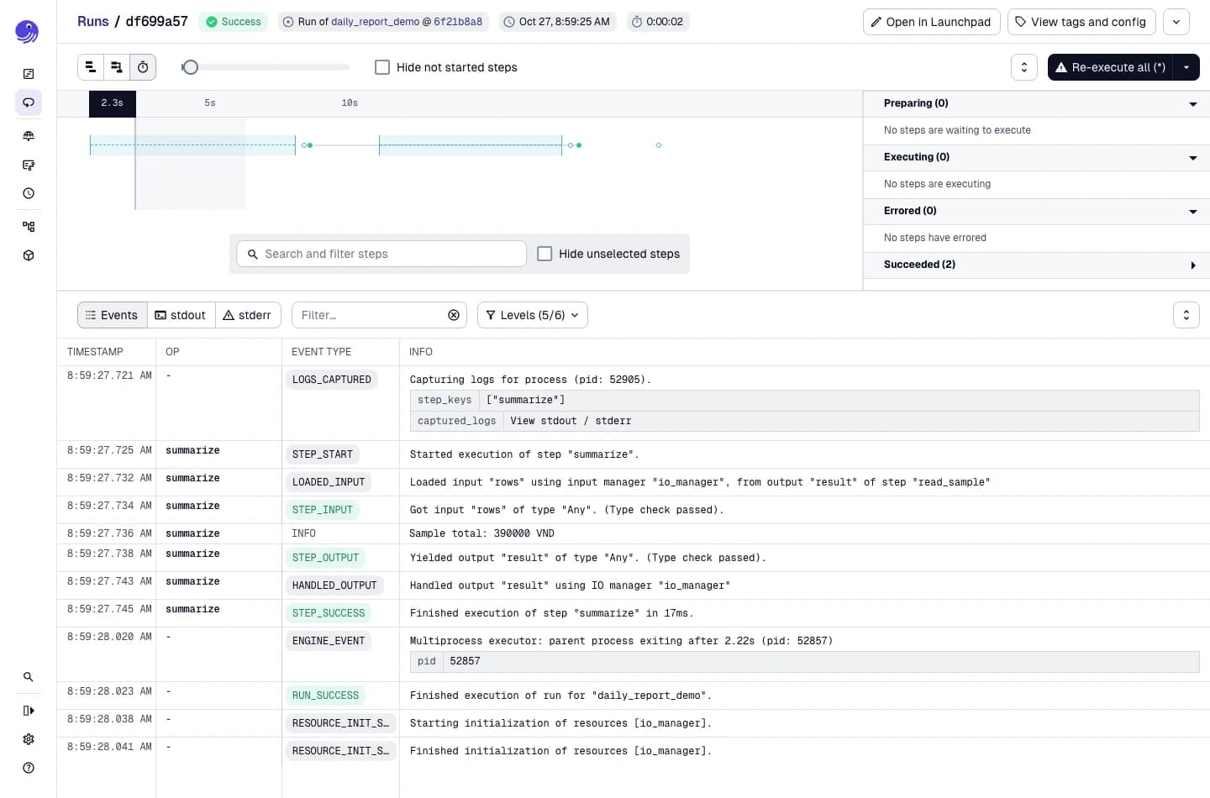
Task: Select the waterfall Gantt layout icon
Action: click(117, 67)
